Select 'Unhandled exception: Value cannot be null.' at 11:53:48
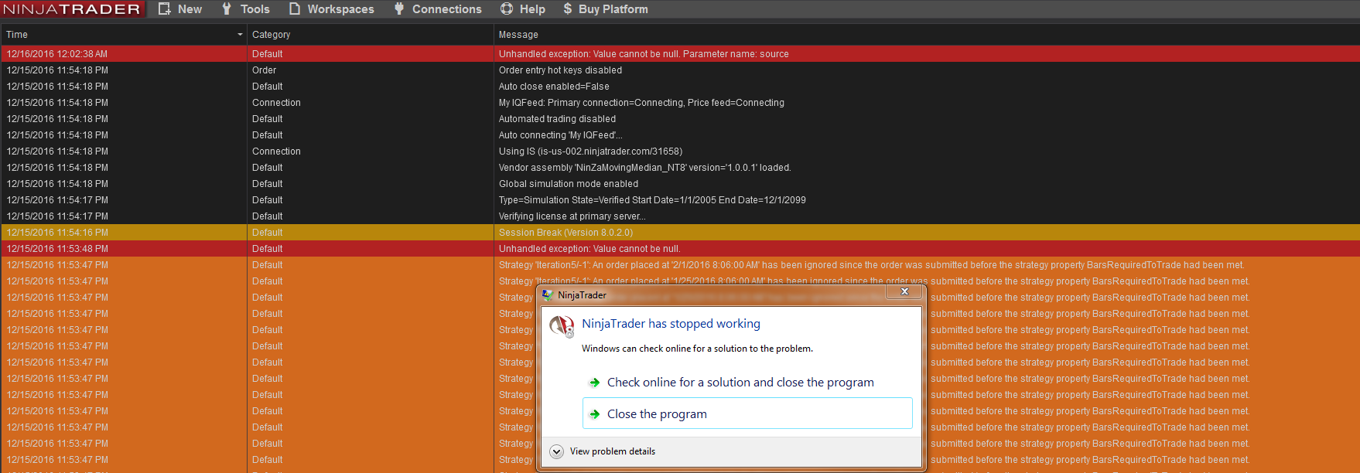 [x=589, y=249]
